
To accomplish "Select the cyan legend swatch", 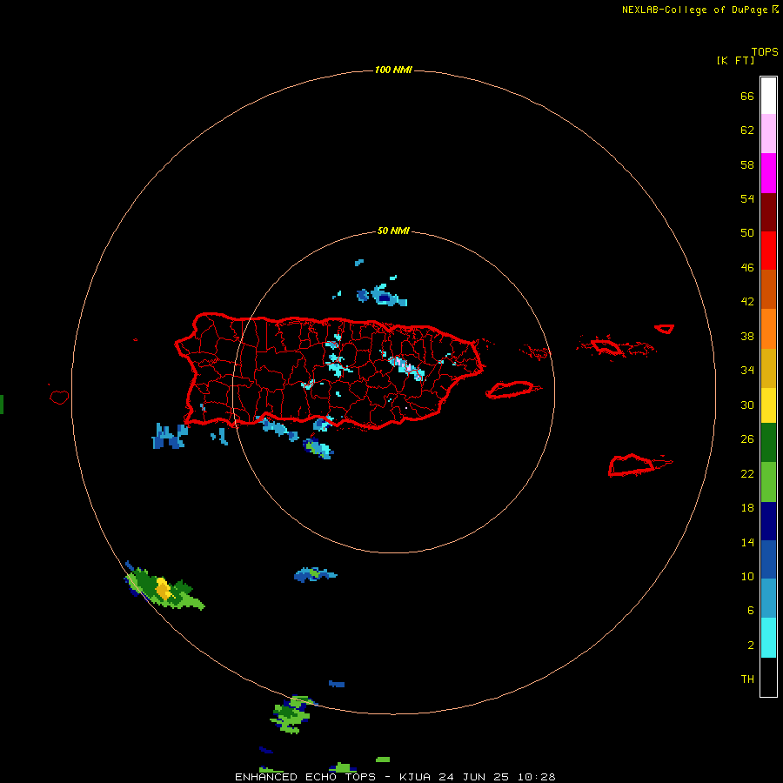I will point(768,638).
